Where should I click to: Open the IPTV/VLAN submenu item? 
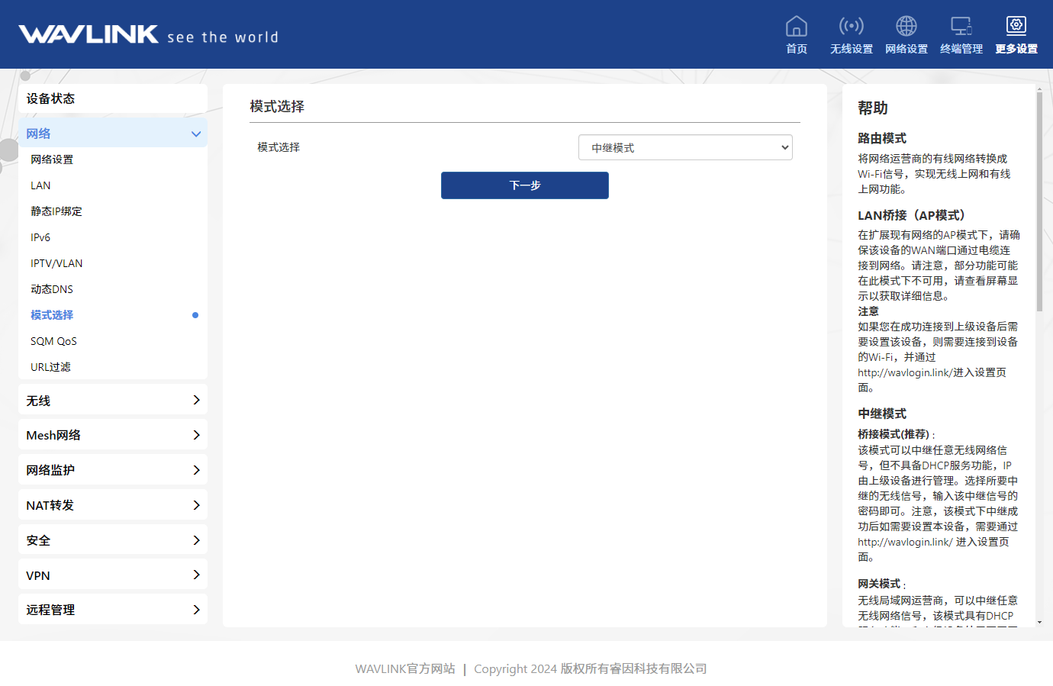pos(56,263)
